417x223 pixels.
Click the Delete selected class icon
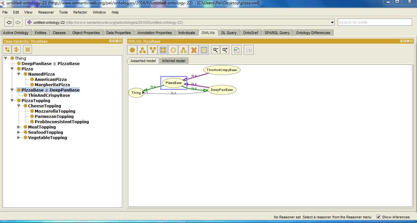pyautogui.click(x=28, y=50)
